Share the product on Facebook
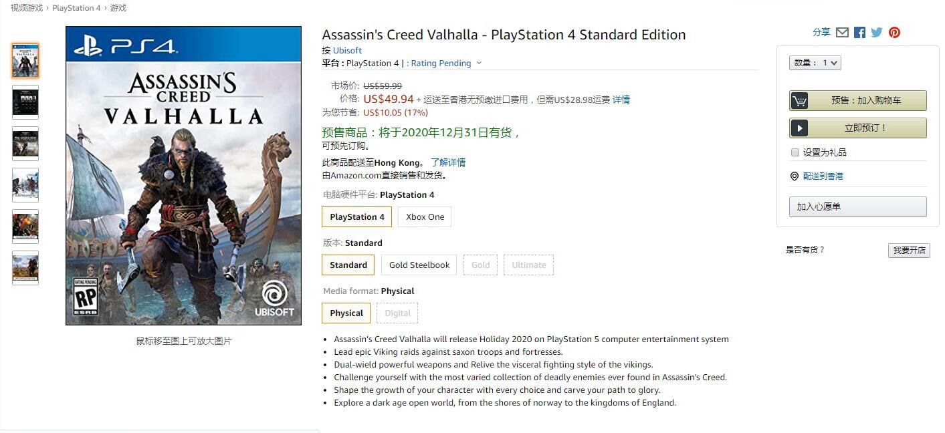 click(859, 32)
